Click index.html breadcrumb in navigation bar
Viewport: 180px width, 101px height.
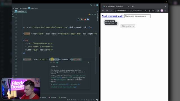pos(33,8)
